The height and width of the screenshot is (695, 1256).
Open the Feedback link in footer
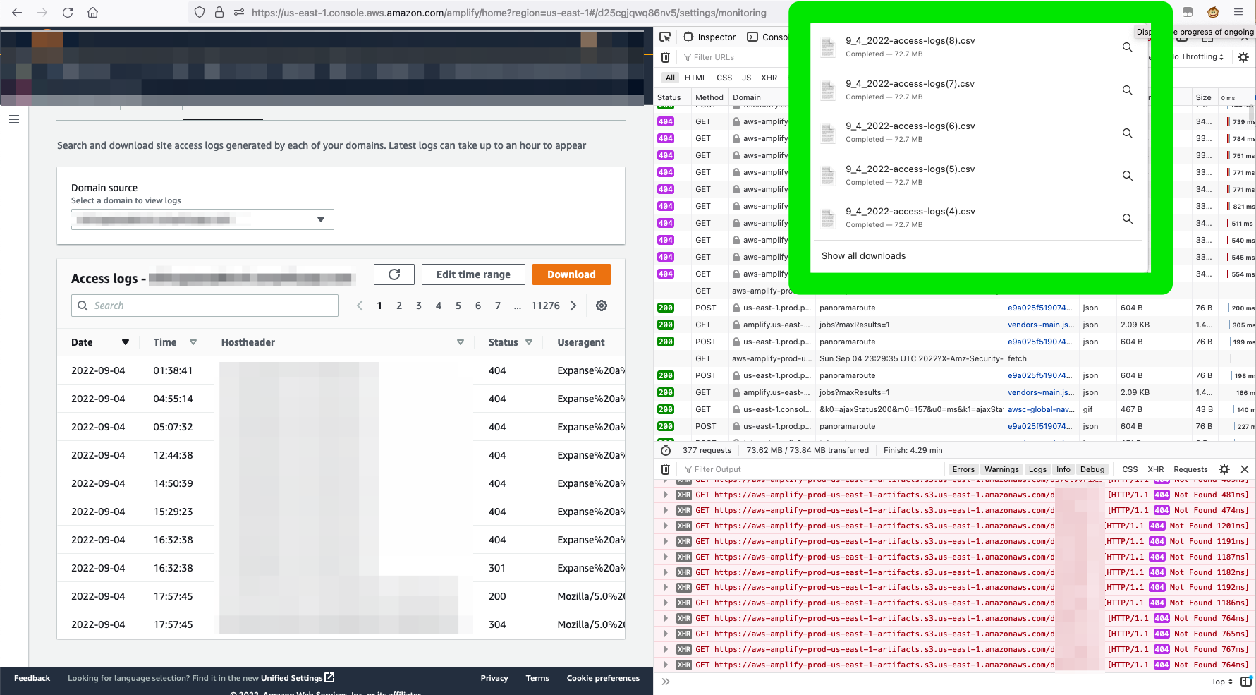(x=32, y=678)
